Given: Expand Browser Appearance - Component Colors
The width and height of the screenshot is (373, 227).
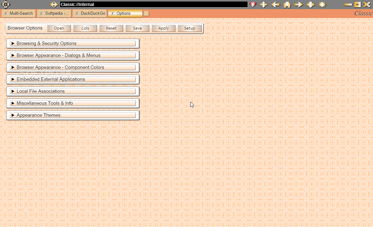Looking at the screenshot, I should [73, 67].
